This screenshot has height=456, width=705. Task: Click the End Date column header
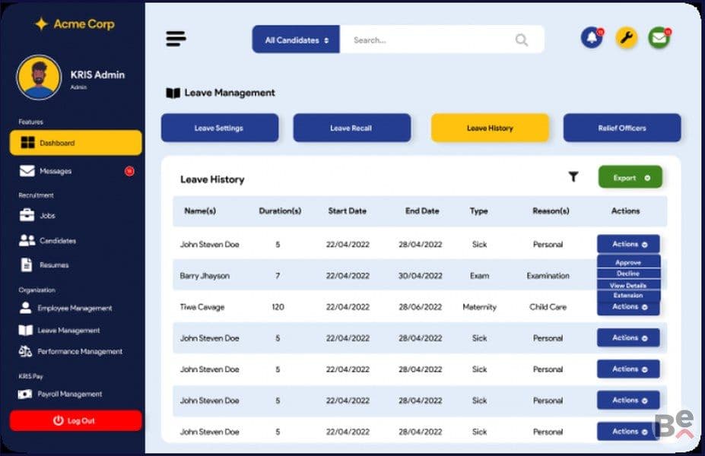[422, 211]
